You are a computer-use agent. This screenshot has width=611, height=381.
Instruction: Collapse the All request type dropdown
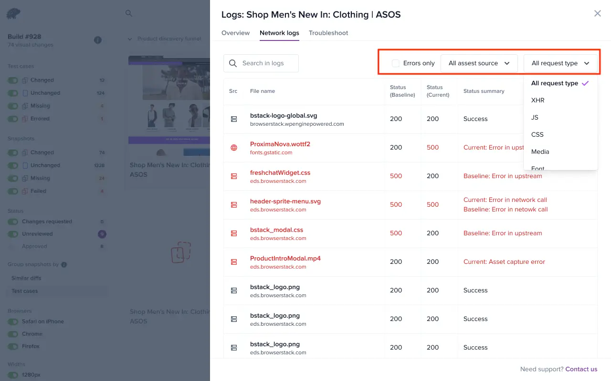coord(560,63)
